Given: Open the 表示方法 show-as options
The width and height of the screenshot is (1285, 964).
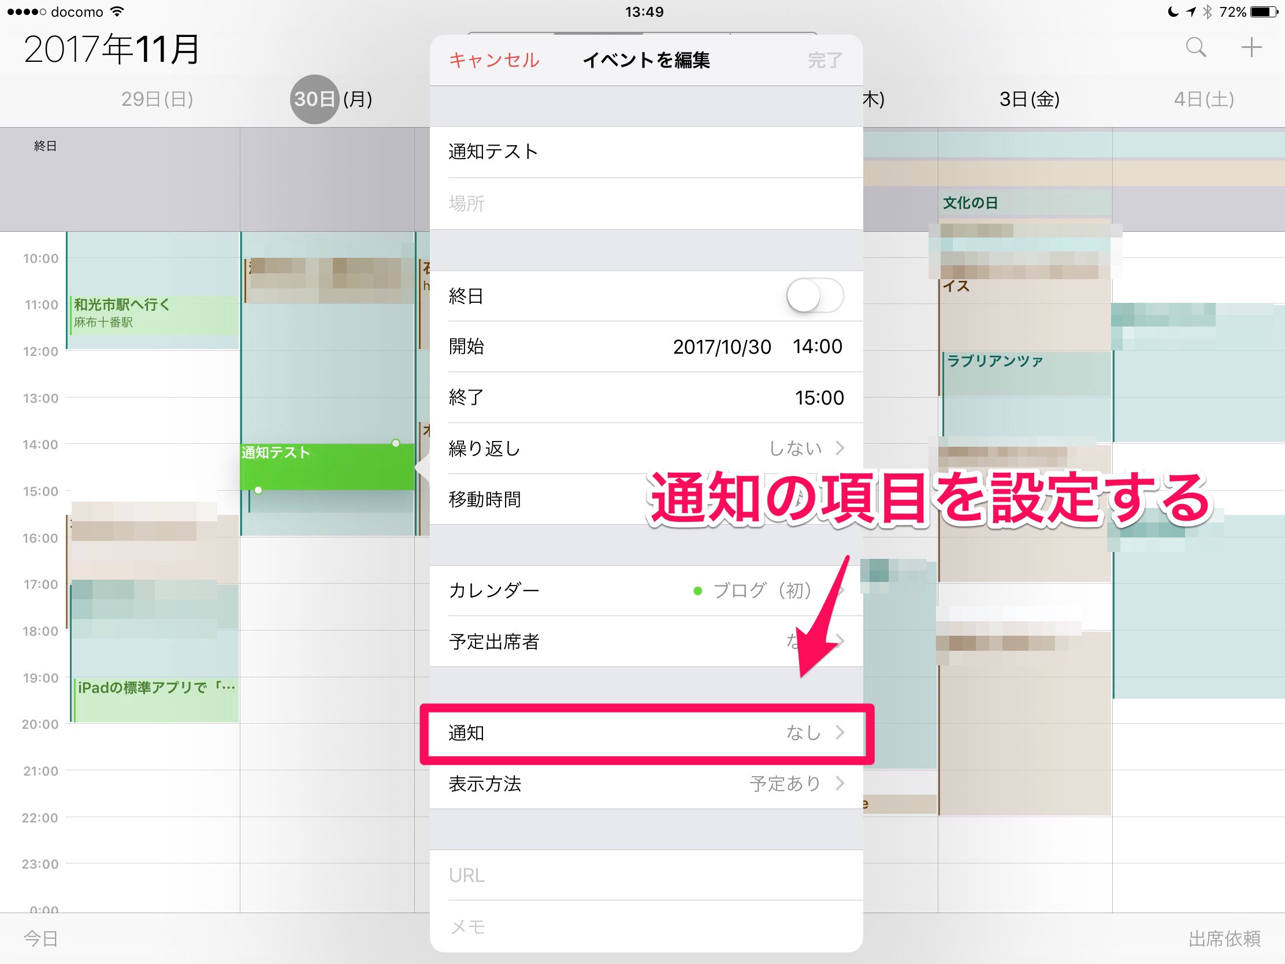Looking at the screenshot, I should pyautogui.click(x=646, y=783).
